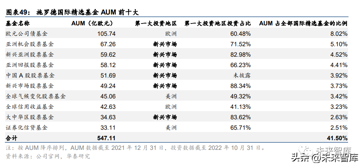The width and height of the screenshot is (363, 167).
Task: Select the percentage 88.34%
Action: click(241, 86)
